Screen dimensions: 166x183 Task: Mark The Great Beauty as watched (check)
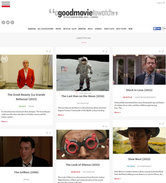click(50, 51)
